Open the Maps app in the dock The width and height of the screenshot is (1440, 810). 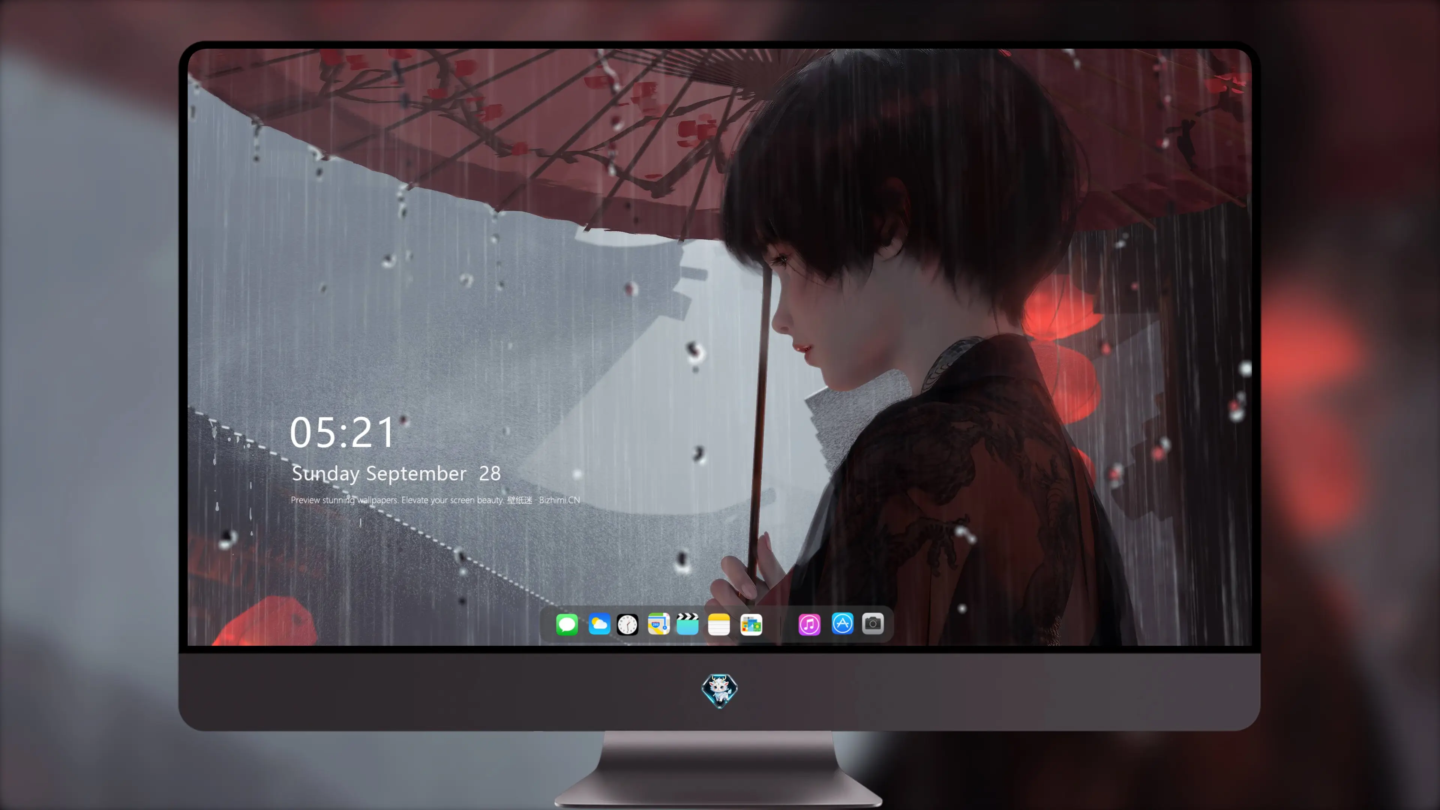(658, 624)
